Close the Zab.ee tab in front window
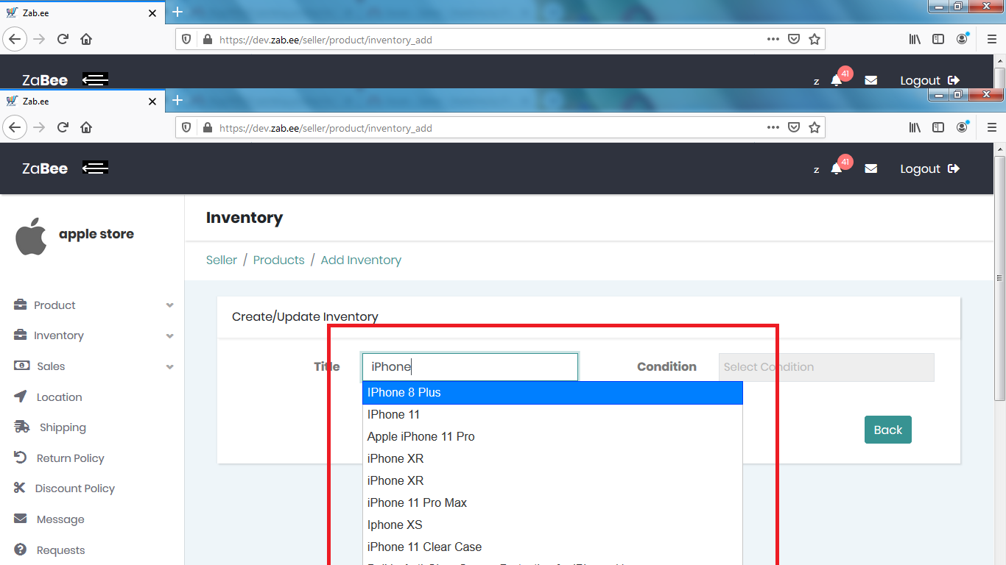The width and height of the screenshot is (1006, 565). [152, 101]
